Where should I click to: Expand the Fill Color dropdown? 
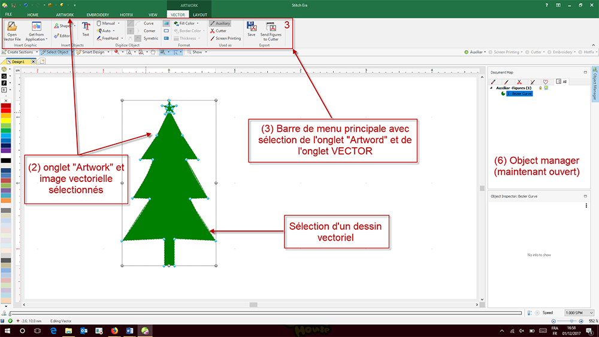pos(198,23)
